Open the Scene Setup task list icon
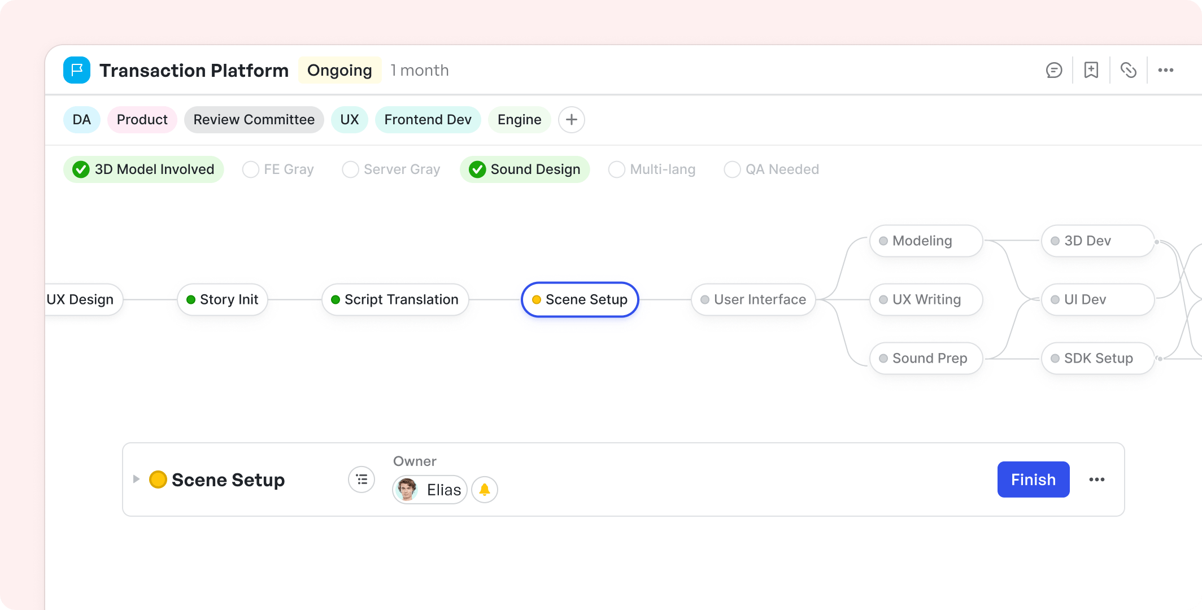The height and width of the screenshot is (610, 1202). coord(362,480)
